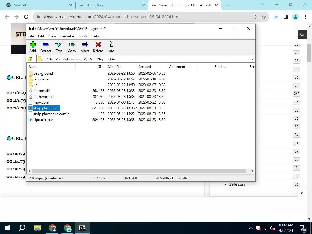This screenshot has width=312, height=234.
Task: Toggle Chrome side panel icon
Action: (286, 17)
